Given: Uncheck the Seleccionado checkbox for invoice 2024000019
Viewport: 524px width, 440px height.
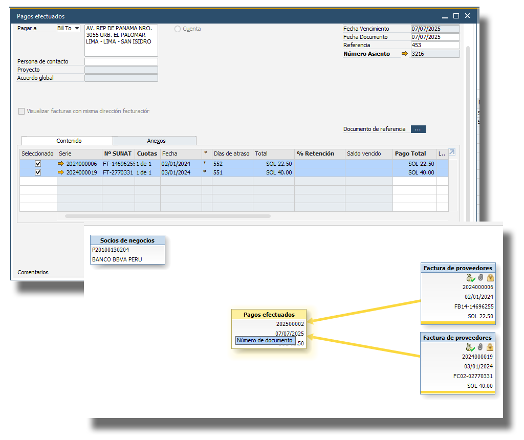Looking at the screenshot, I should pos(38,172).
